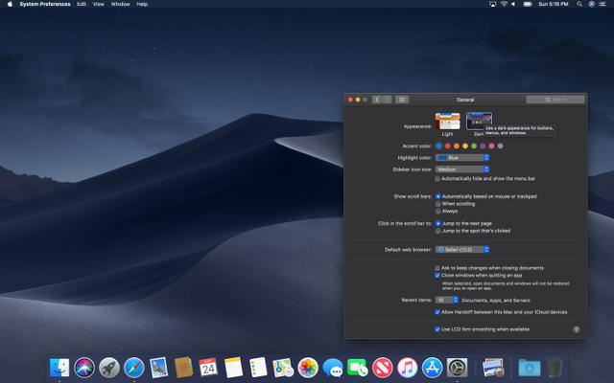Click the Search field in Preferences
This screenshot has width=614, height=383.
point(555,100)
